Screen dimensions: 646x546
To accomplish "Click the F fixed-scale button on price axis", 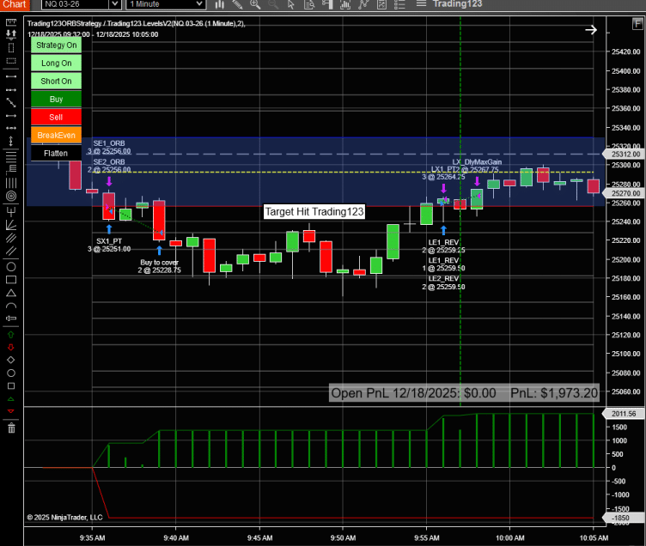I will (x=637, y=24).
